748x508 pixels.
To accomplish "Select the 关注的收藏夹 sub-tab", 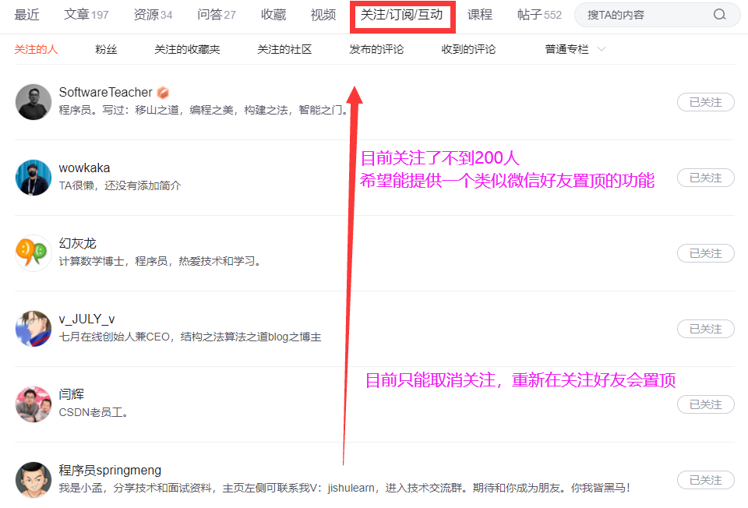I will (x=187, y=49).
